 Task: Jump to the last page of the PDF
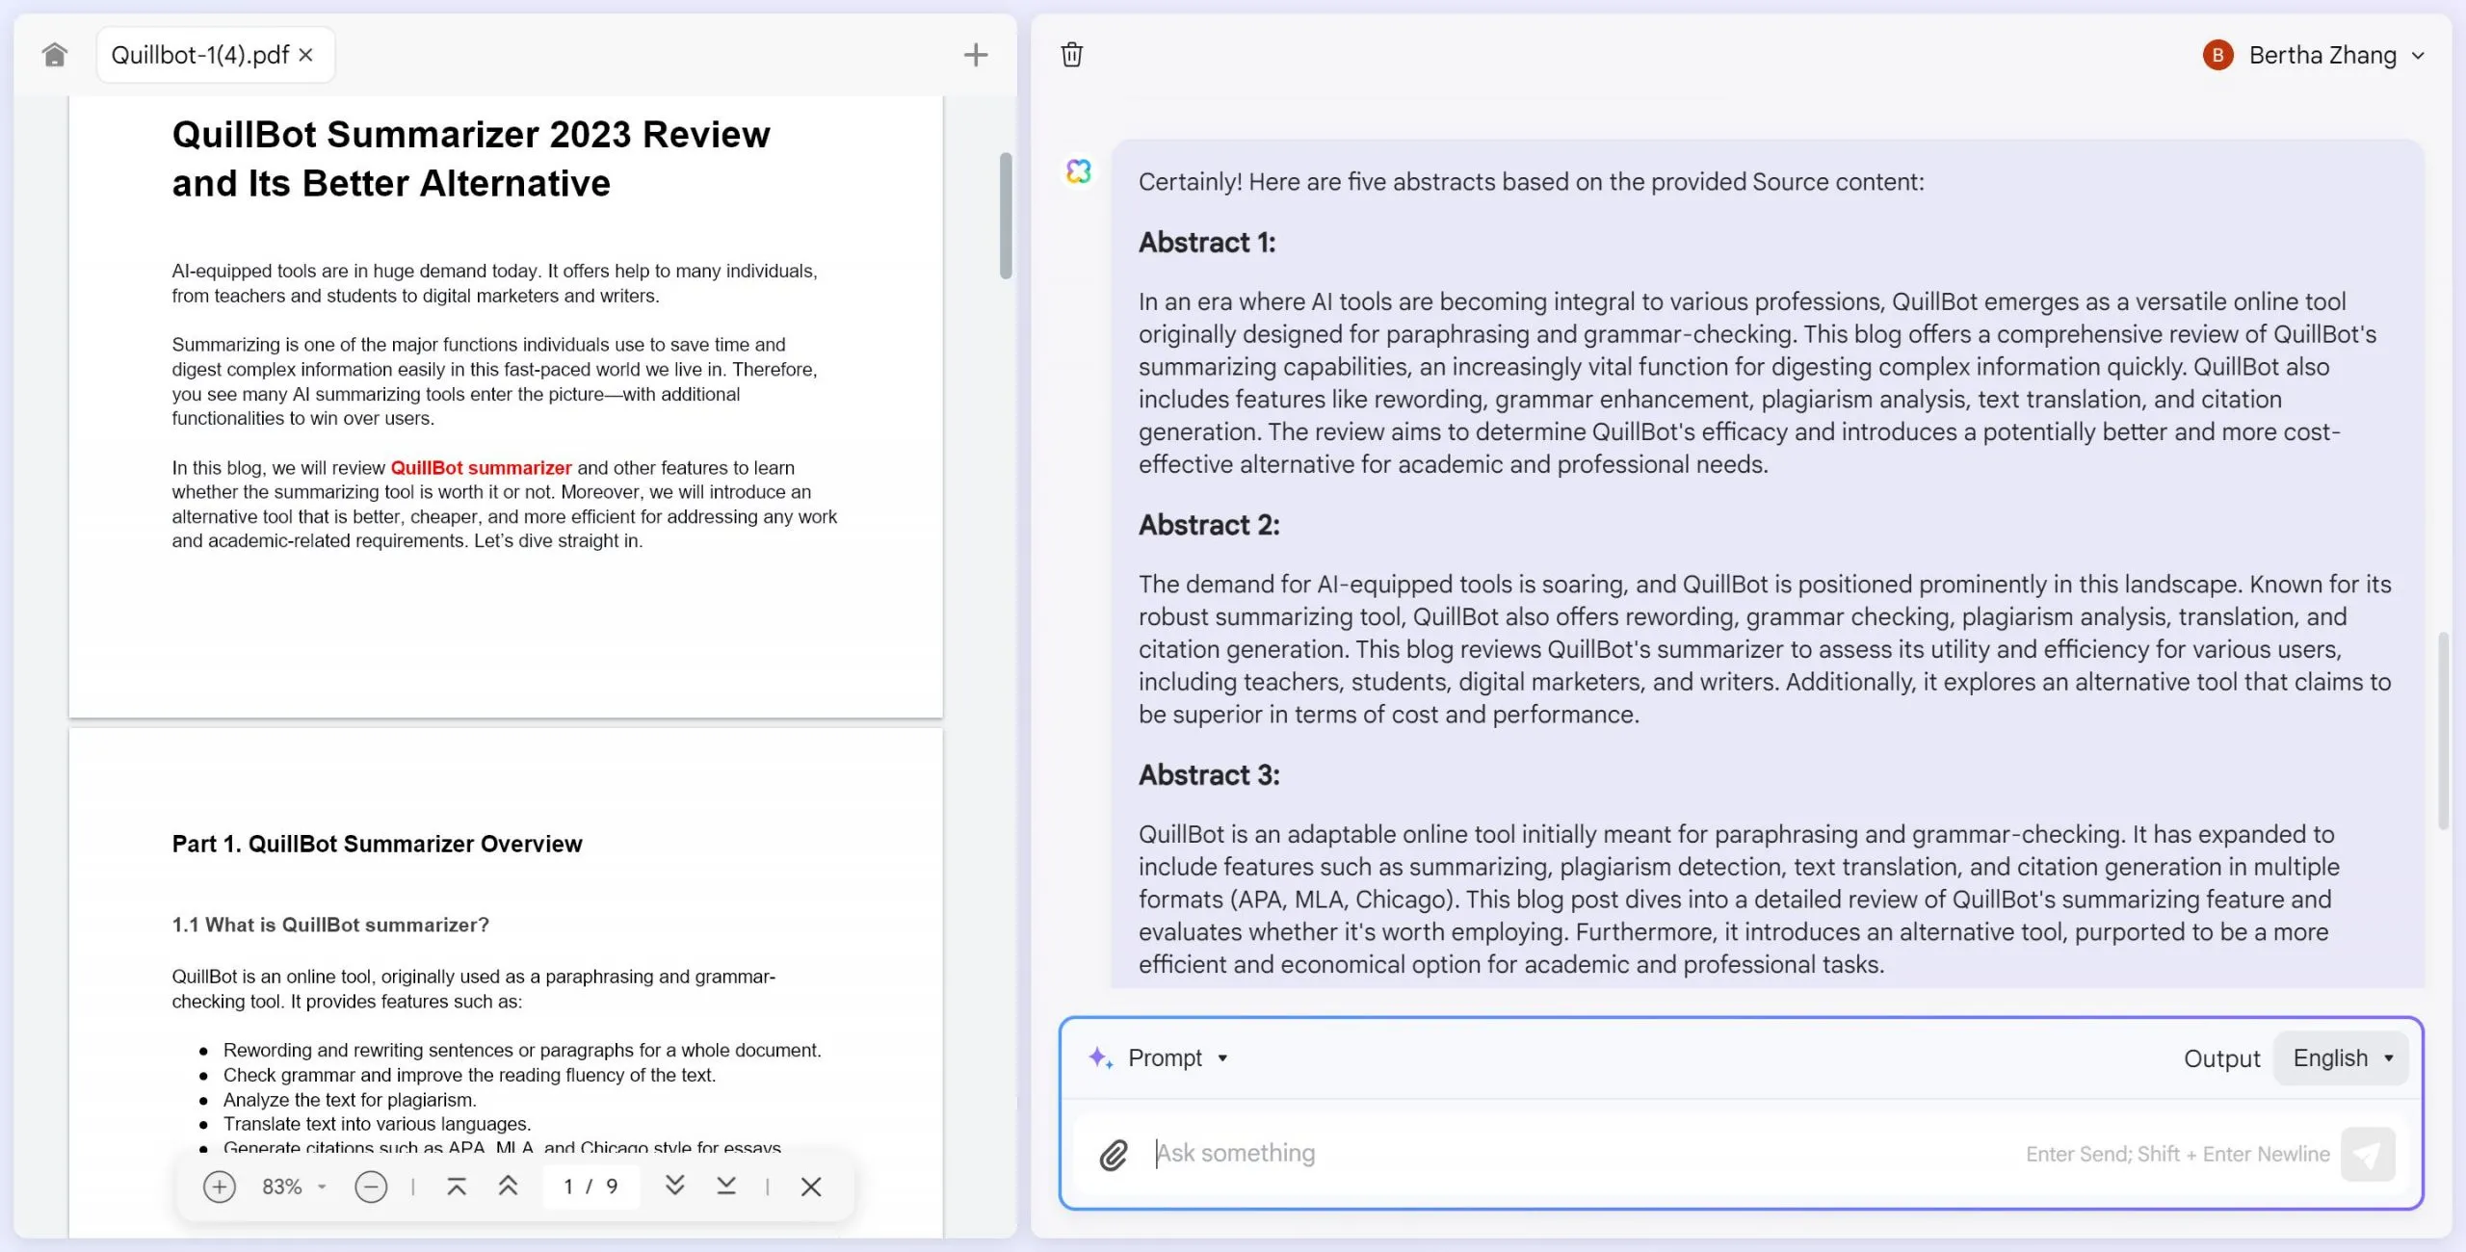[727, 1187]
